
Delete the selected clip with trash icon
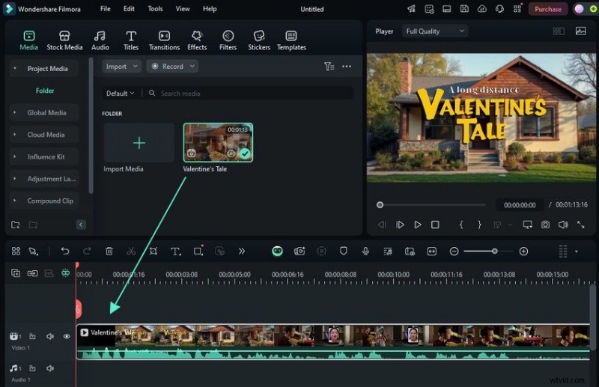click(109, 251)
